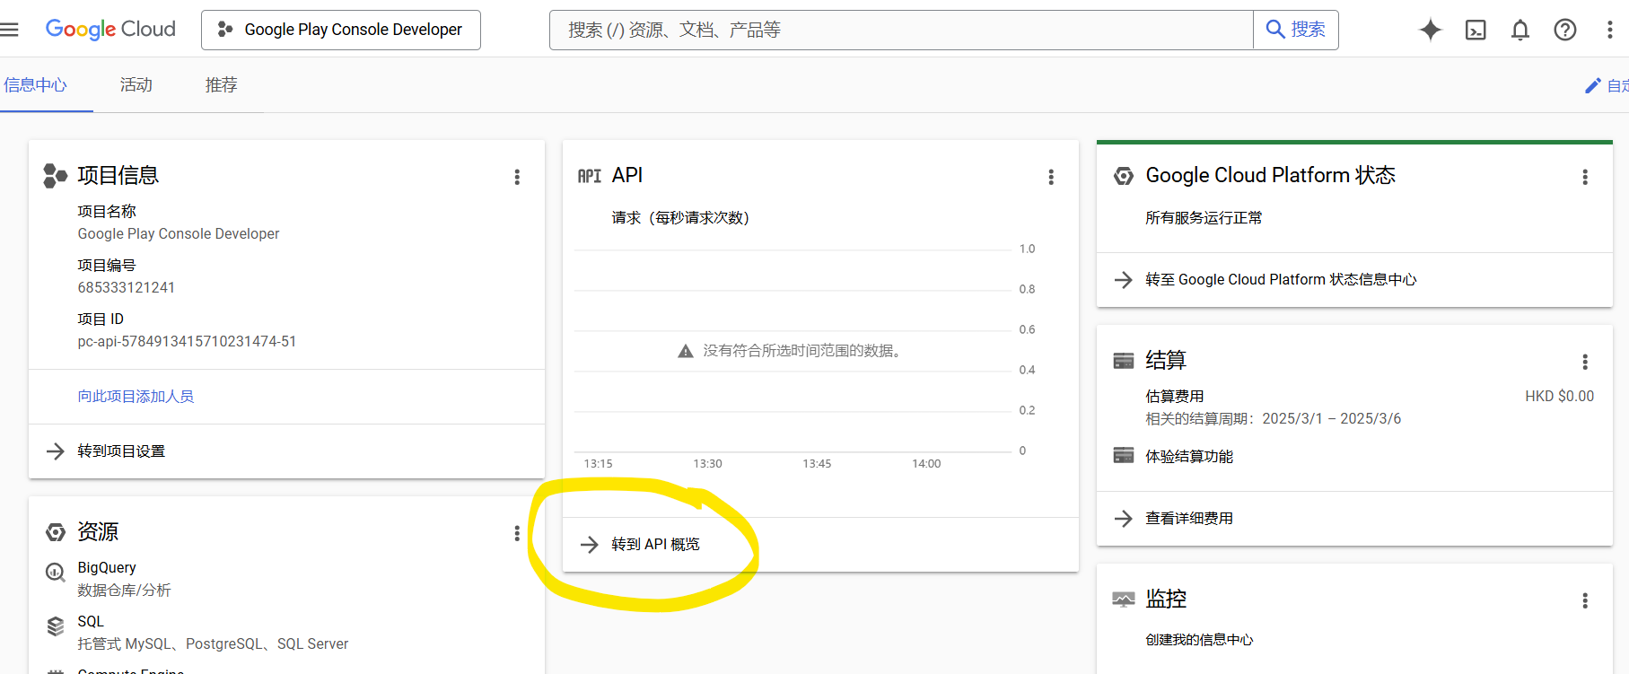Click the no-data warning triangle icon
The width and height of the screenshot is (1629, 674).
tap(686, 351)
